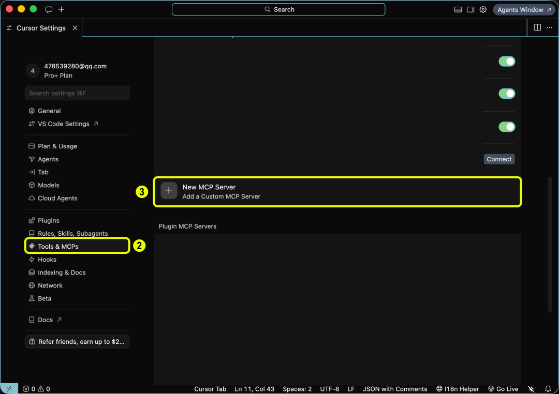Click Refer friends, earn button
This screenshot has height=394, width=559.
[x=77, y=342]
